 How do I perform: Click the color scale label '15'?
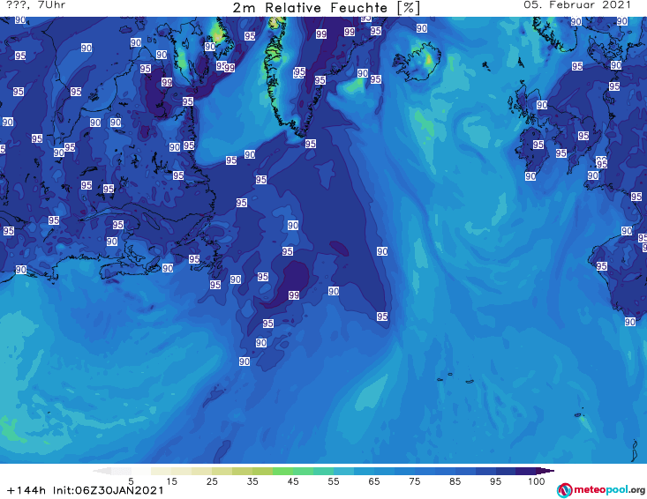click(171, 481)
